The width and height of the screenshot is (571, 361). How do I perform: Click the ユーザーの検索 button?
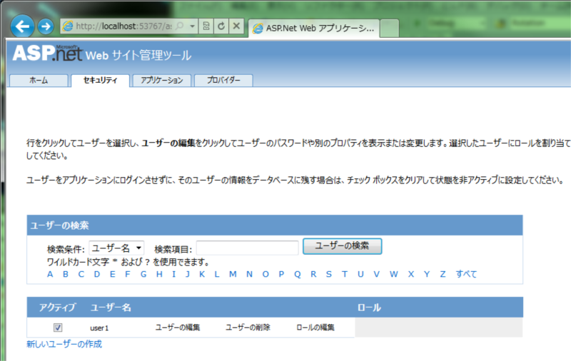[342, 246]
